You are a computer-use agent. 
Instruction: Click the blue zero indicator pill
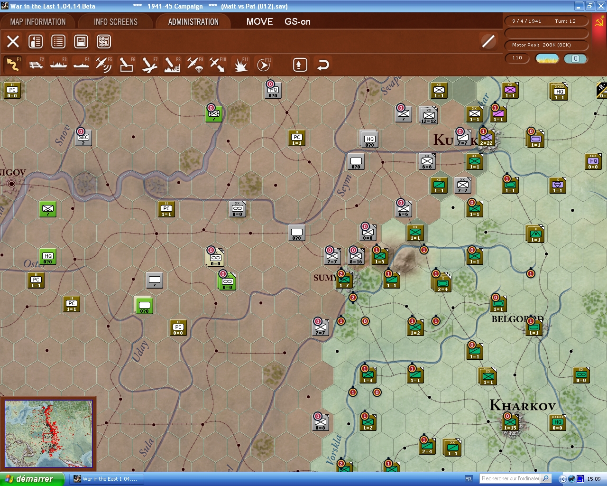click(576, 58)
